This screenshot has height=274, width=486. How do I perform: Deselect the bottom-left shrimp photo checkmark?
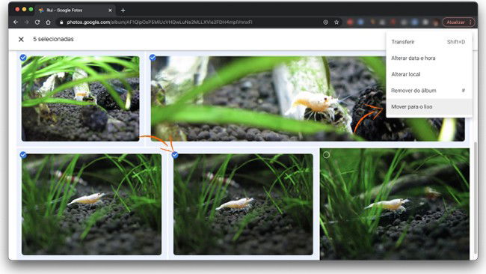(23, 155)
